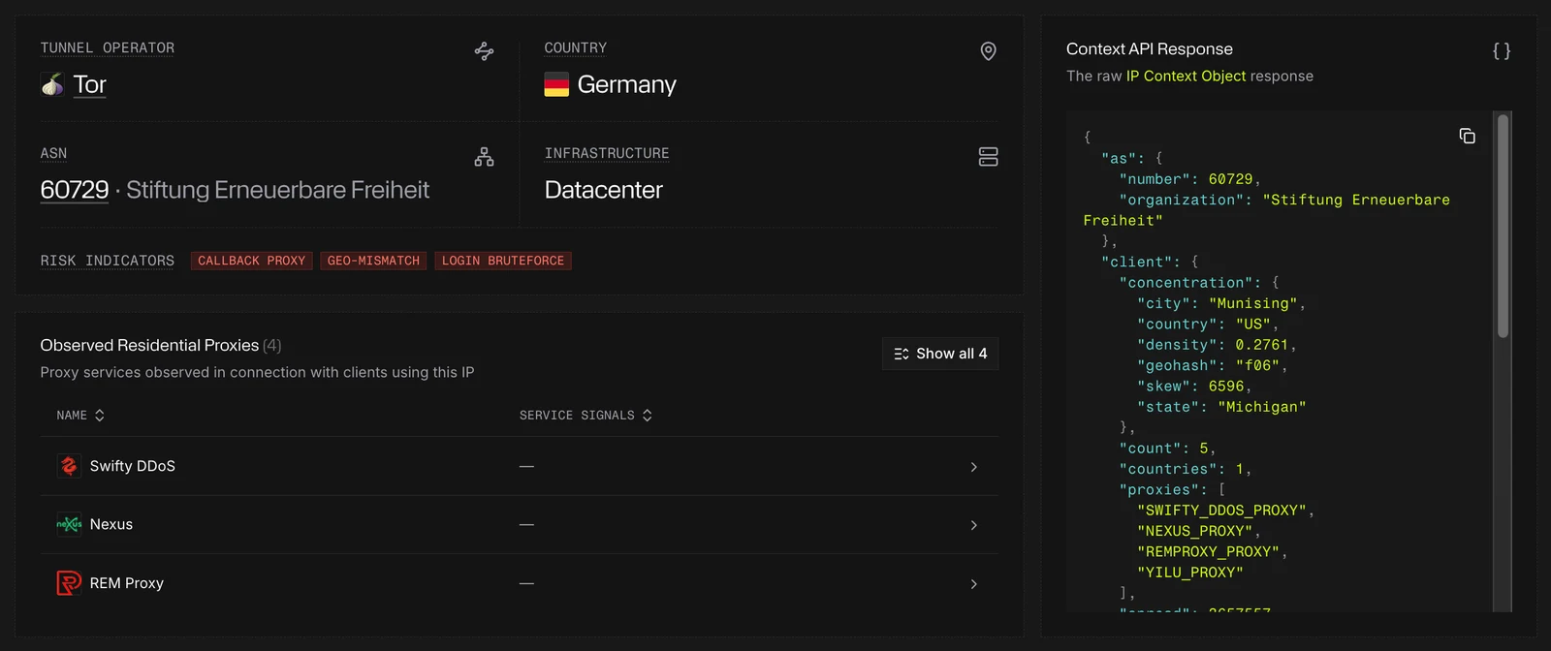Viewport: 1551px width, 651px height.
Task: Click the tunnel operator route icon
Action: pyautogui.click(x=484, y=51)
